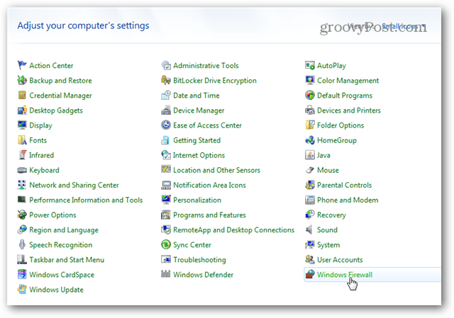454x318 pixels.
Task: Click the Administrative Tools gear icon
Action: tap(166, 65)
